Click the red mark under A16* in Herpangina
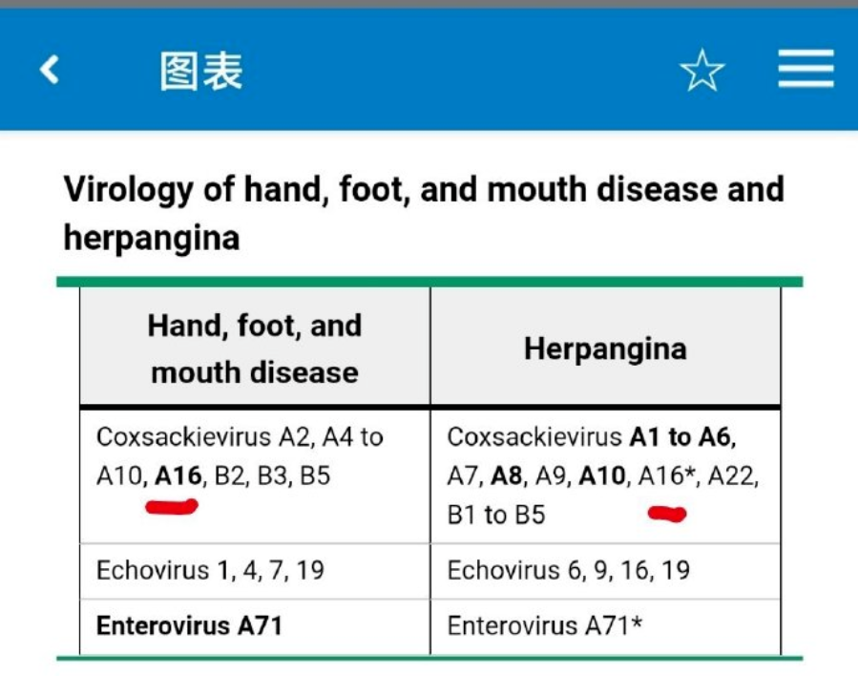 click(x=667, y=514)
